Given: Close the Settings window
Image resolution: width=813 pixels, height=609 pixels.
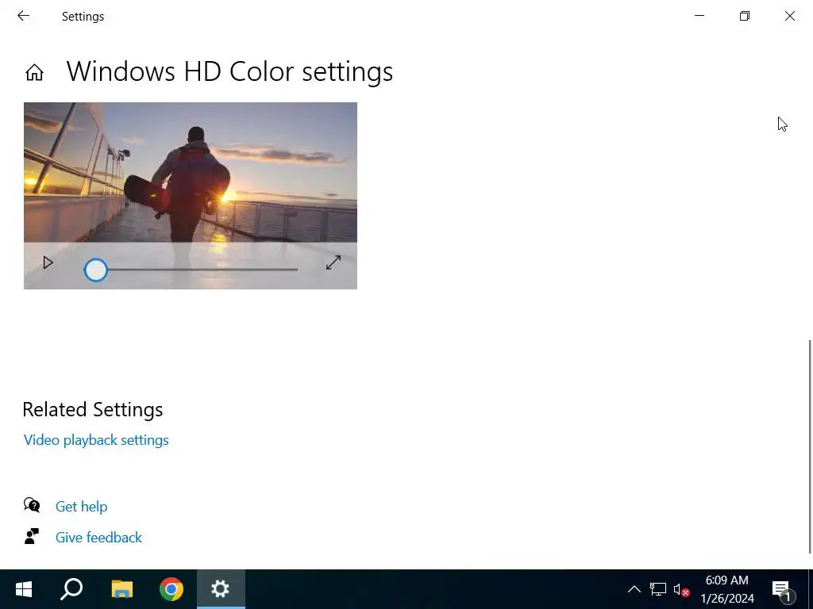Looking at the screenshot, I should point(790,16).
